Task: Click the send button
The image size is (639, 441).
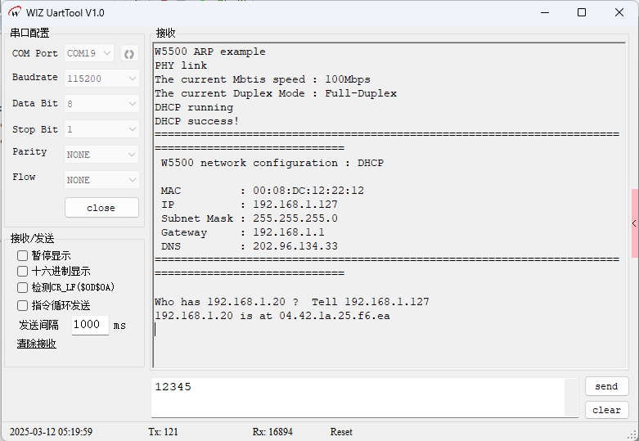Action: [x=606, y=386]
